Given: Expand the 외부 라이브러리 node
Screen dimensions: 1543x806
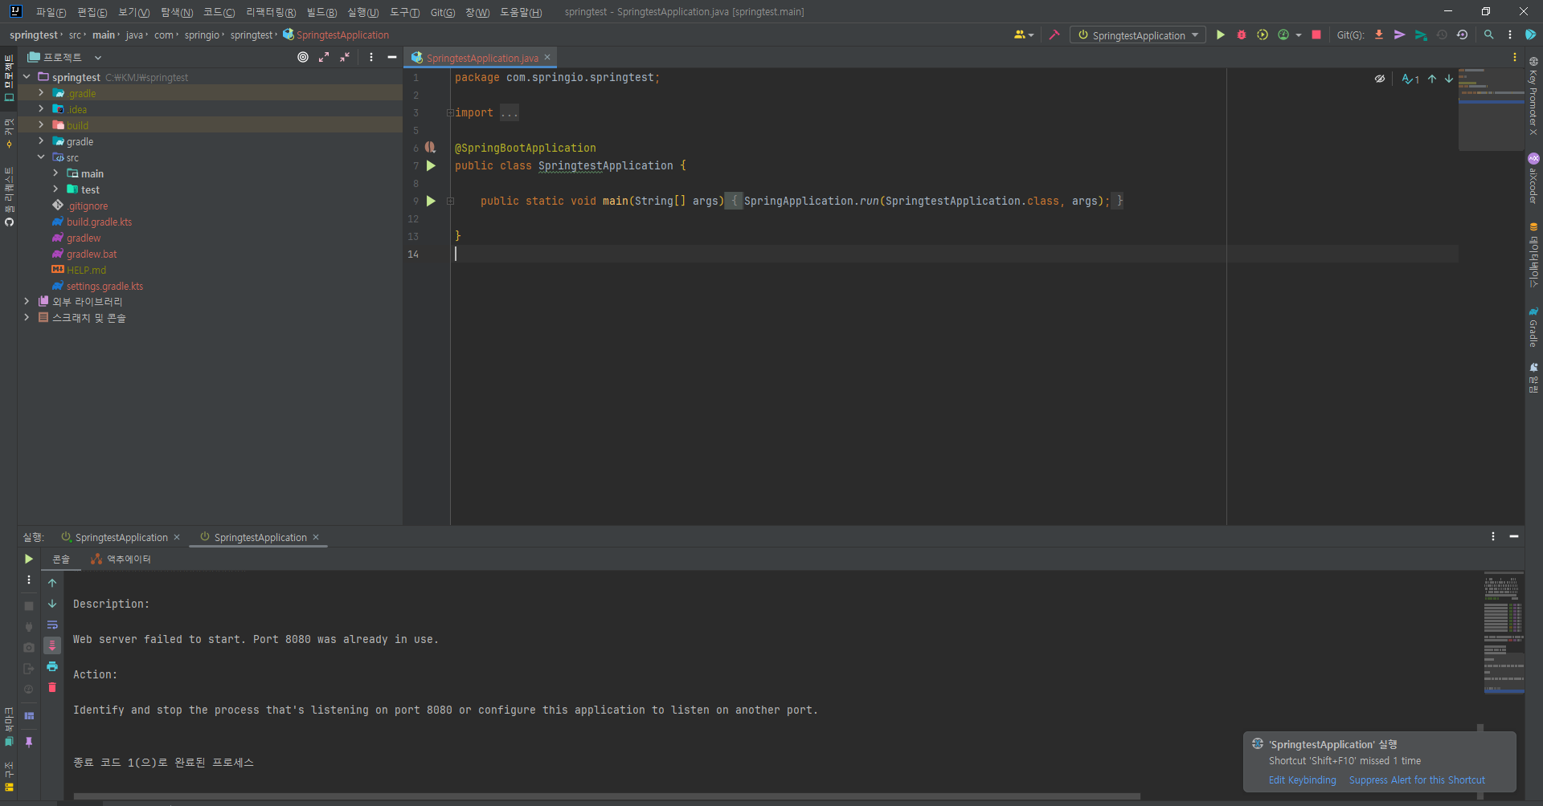Looking at the screenshot, I should [27, 301].
